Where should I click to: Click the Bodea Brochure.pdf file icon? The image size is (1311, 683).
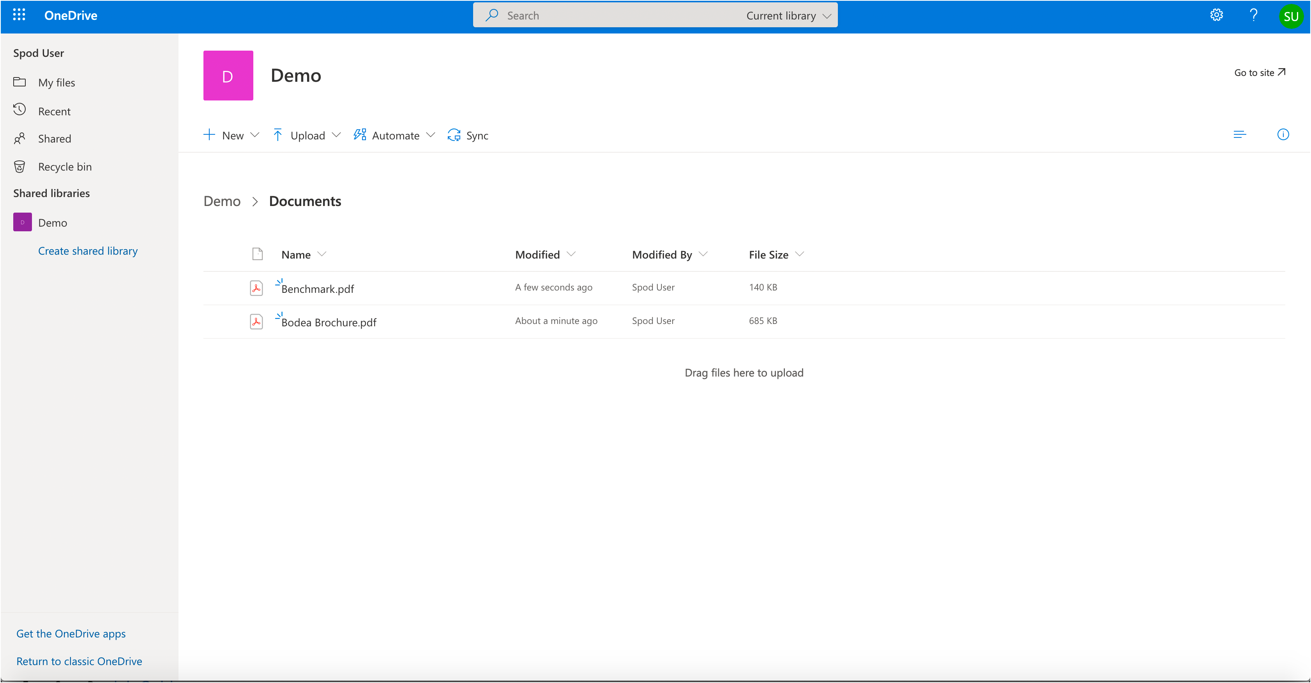tap(256, 321)
